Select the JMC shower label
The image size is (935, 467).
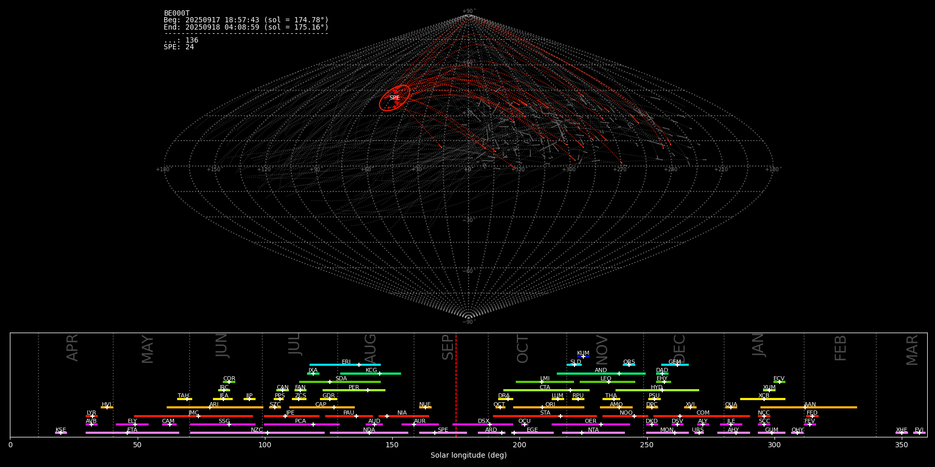[193, 413]
